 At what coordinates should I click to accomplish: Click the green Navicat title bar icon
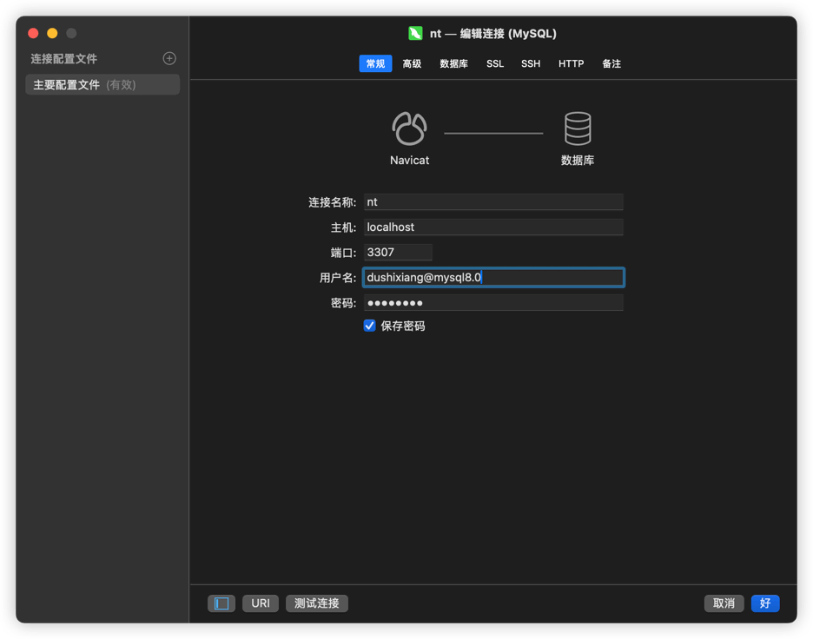[415, 34]
